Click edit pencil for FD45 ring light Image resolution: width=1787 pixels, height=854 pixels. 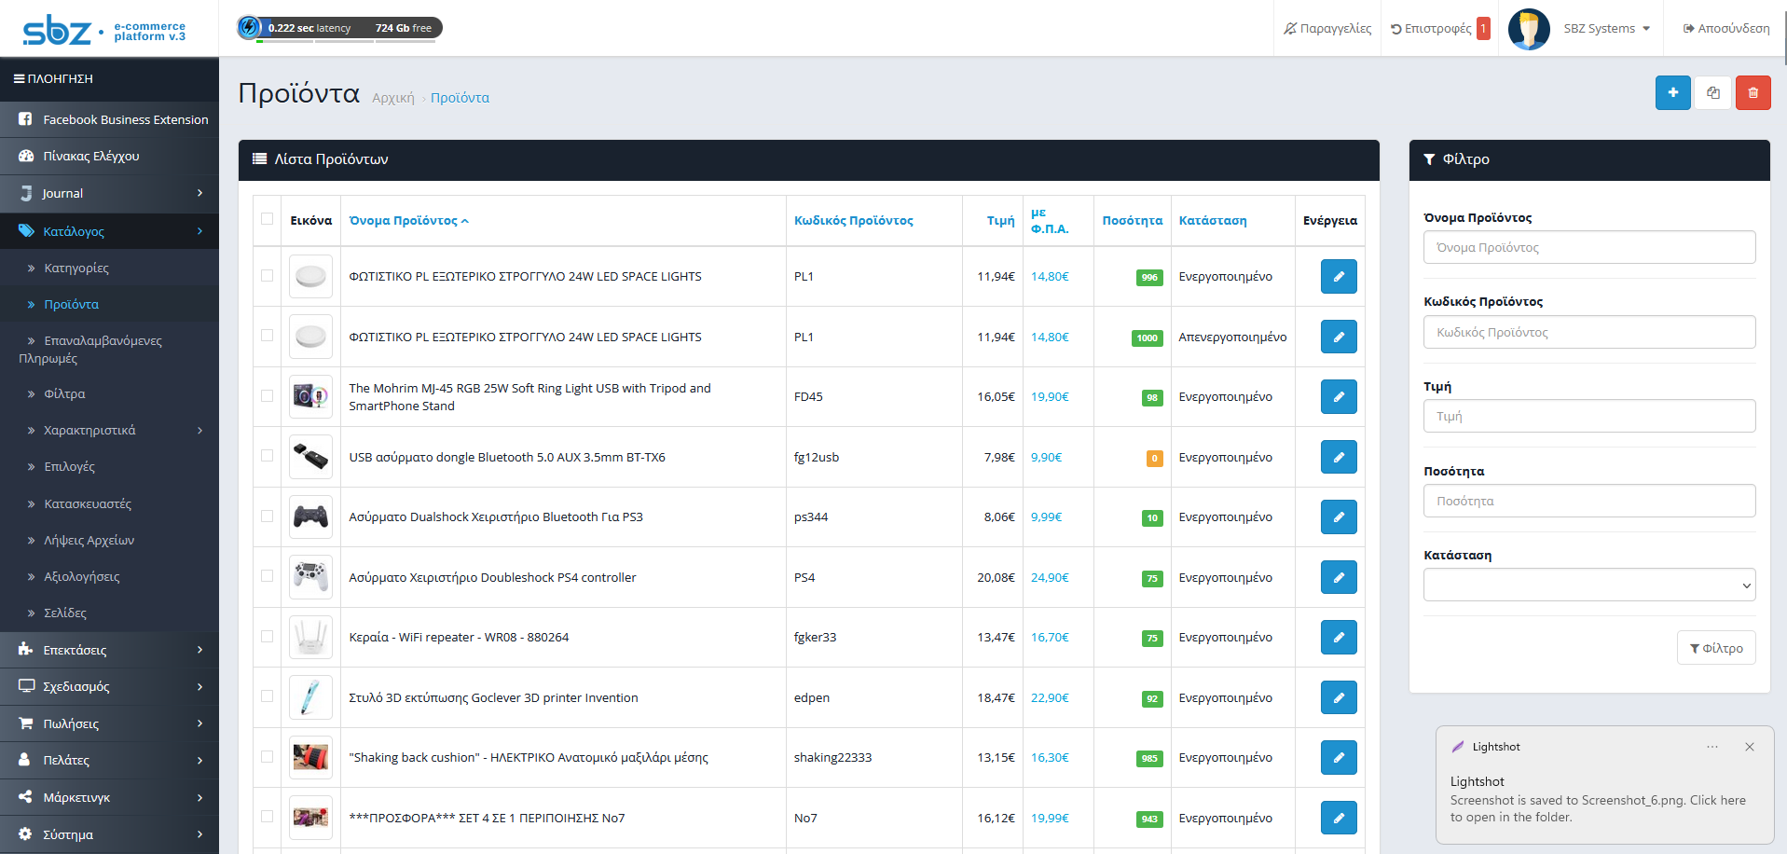[1338, 396]
